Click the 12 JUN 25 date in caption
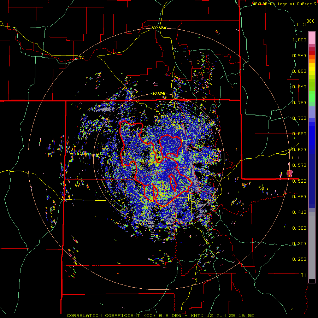 coord(221,316)
